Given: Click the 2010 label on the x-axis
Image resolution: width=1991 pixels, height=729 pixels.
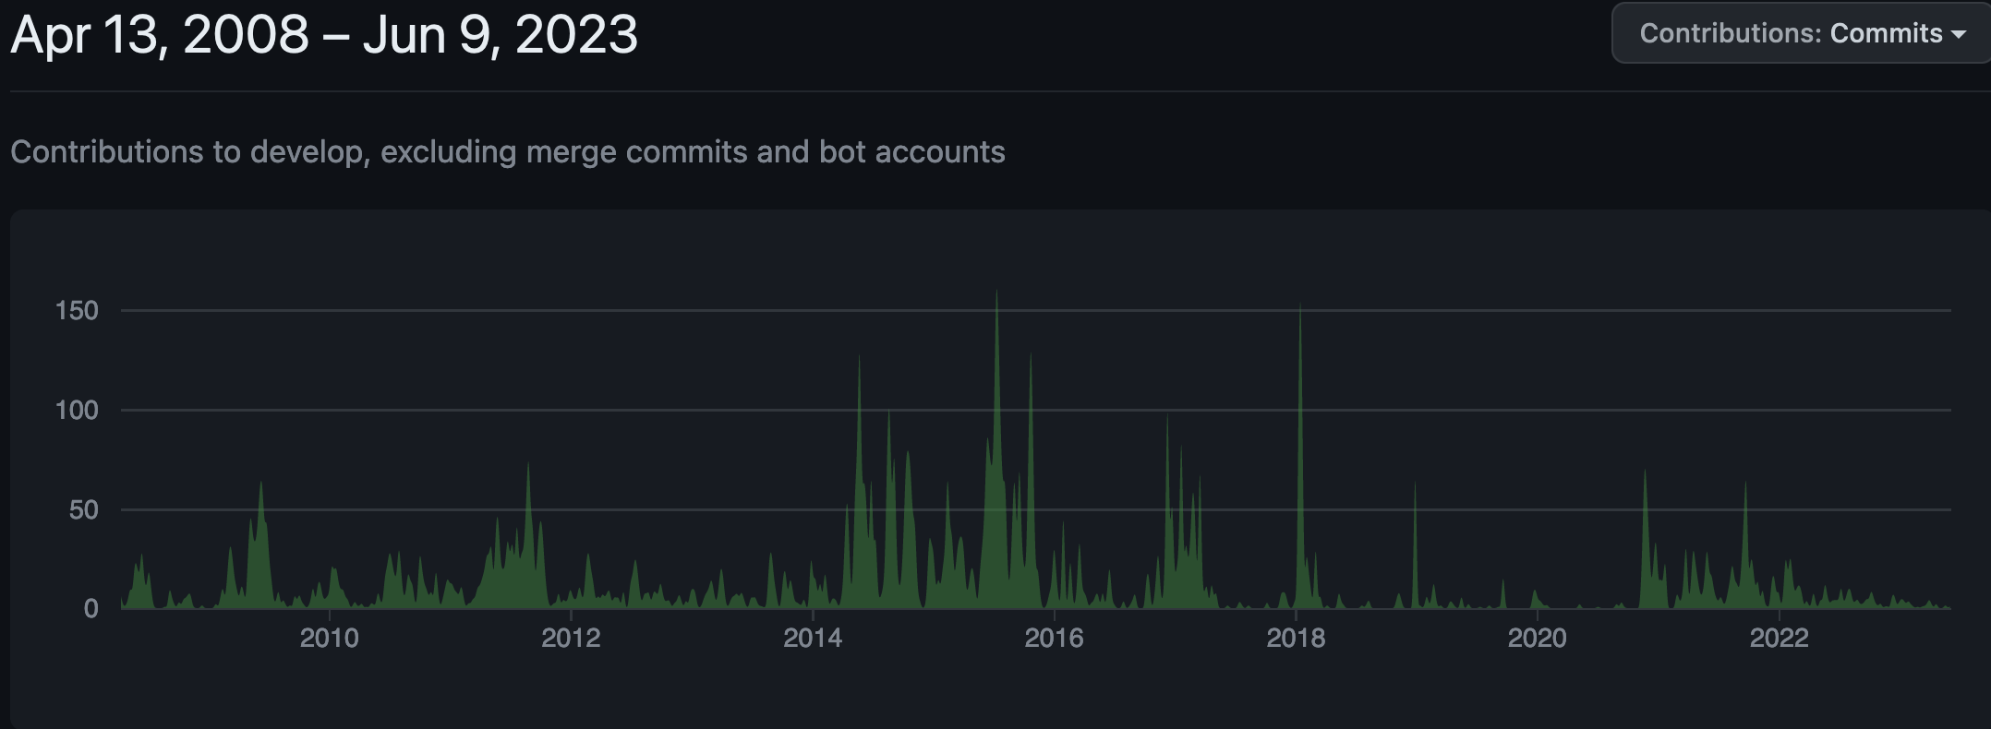Looking at the screenshot, I should click(329, 638).
